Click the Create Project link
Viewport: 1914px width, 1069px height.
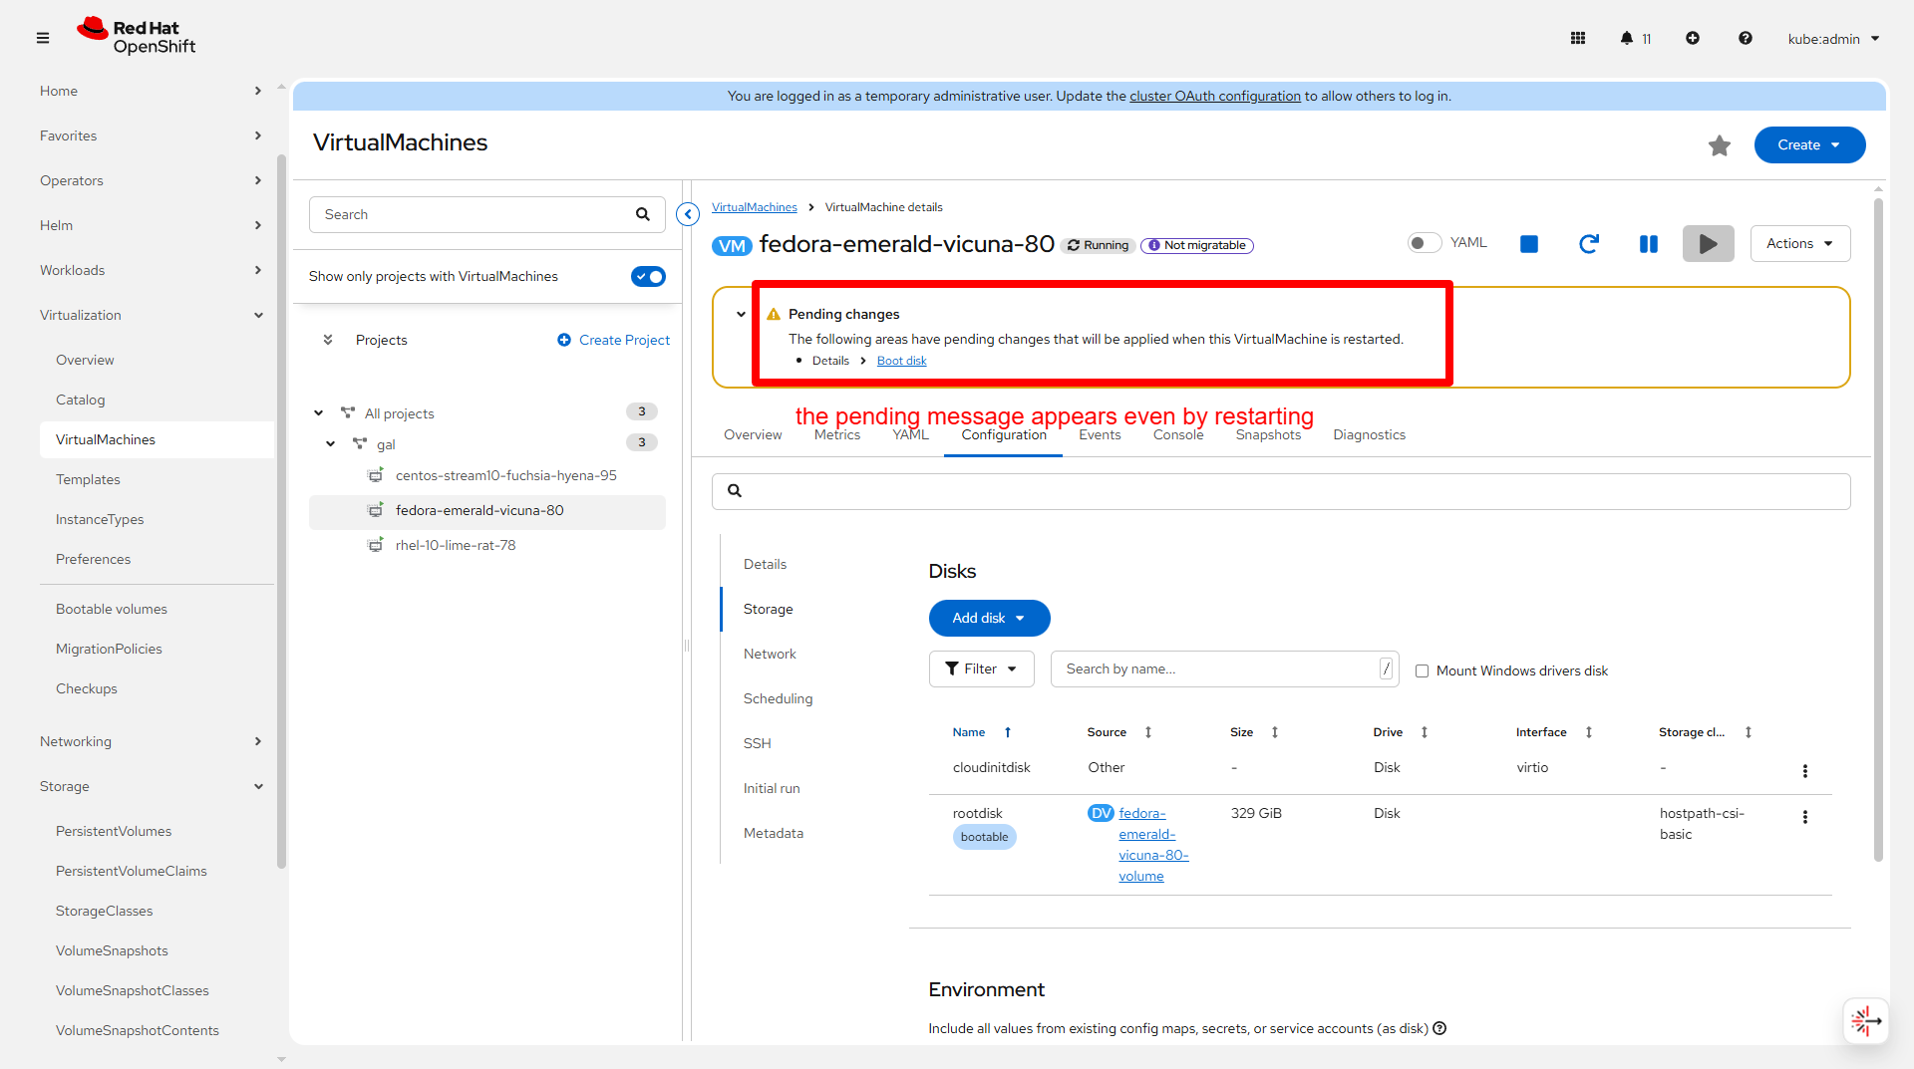(613, 340)
